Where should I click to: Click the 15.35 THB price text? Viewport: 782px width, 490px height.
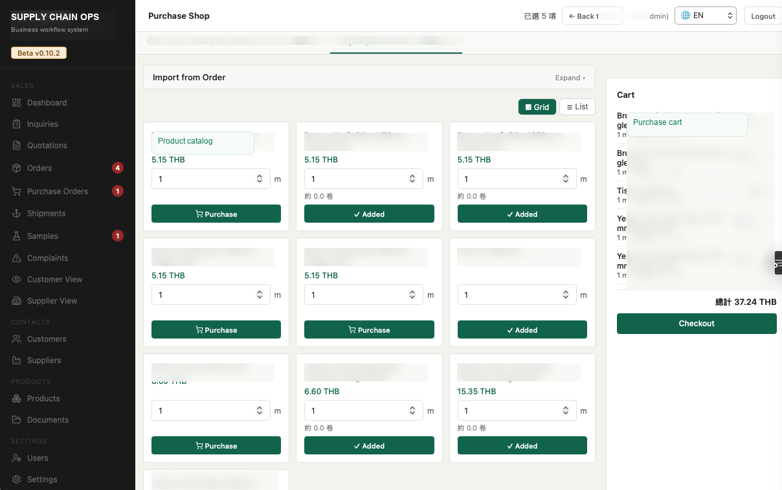[x=476, y=392]
